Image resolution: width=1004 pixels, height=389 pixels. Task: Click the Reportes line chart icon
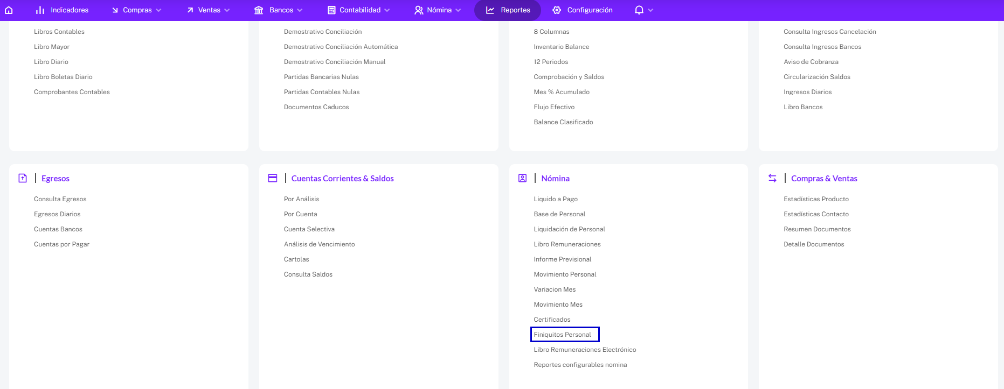click(x=490, y=10)
